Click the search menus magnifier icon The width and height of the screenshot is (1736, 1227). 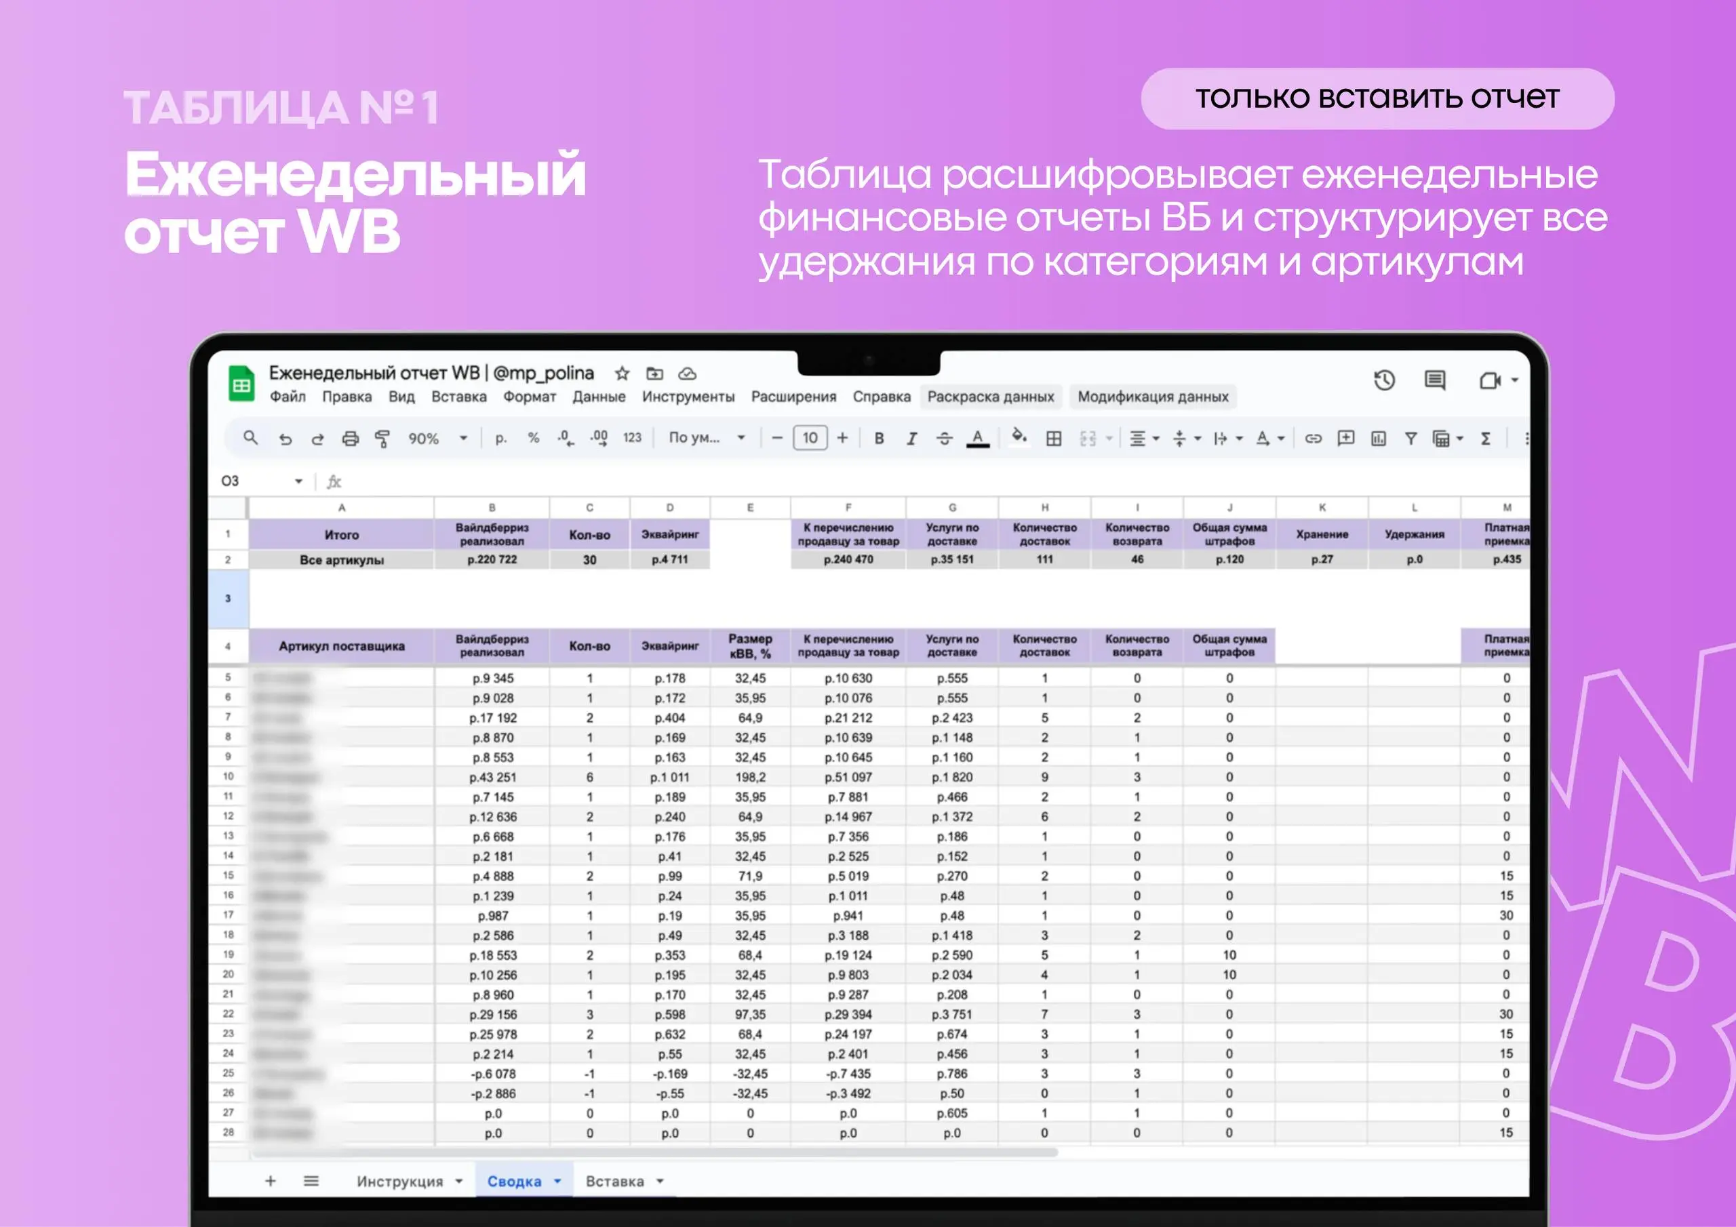point(250,438)
